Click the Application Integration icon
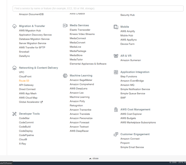Viewport: 186px width, 165px height. 116,72
